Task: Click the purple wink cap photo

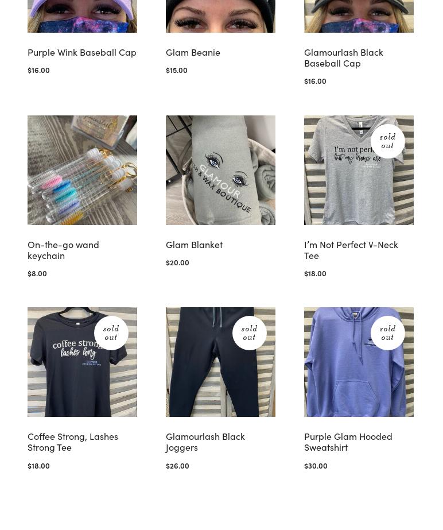Action: tap(82, 16)
